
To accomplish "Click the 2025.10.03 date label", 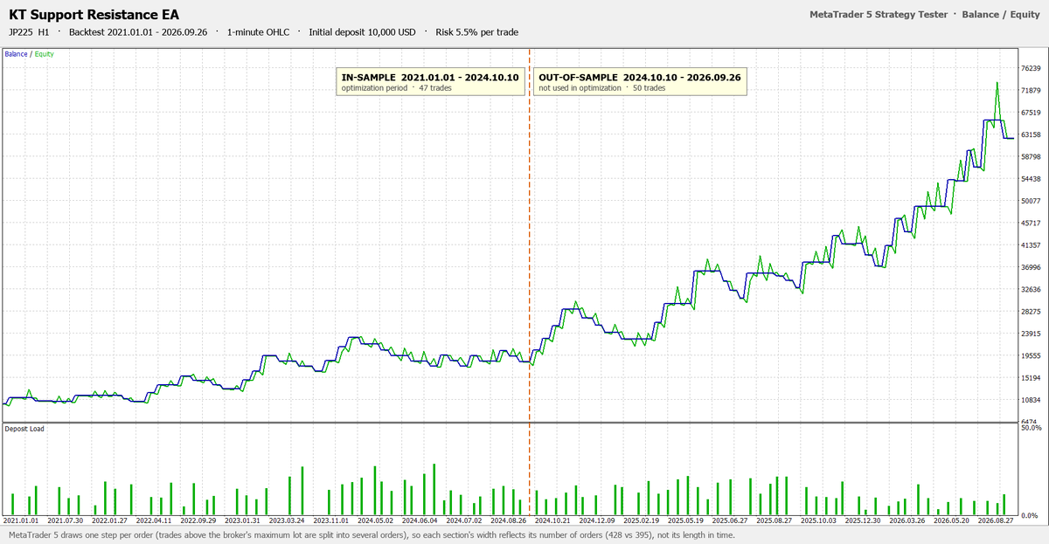I will pyautogui.click(x=819, y=520).
